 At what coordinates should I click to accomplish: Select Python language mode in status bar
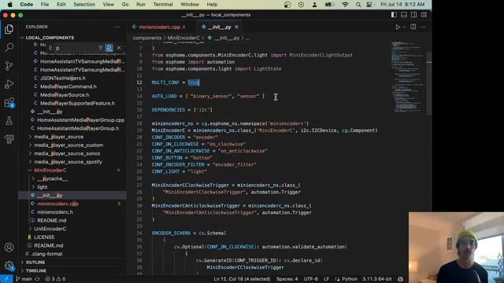coord(350,279)
